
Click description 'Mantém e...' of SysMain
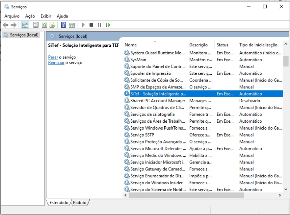[201, 59]
